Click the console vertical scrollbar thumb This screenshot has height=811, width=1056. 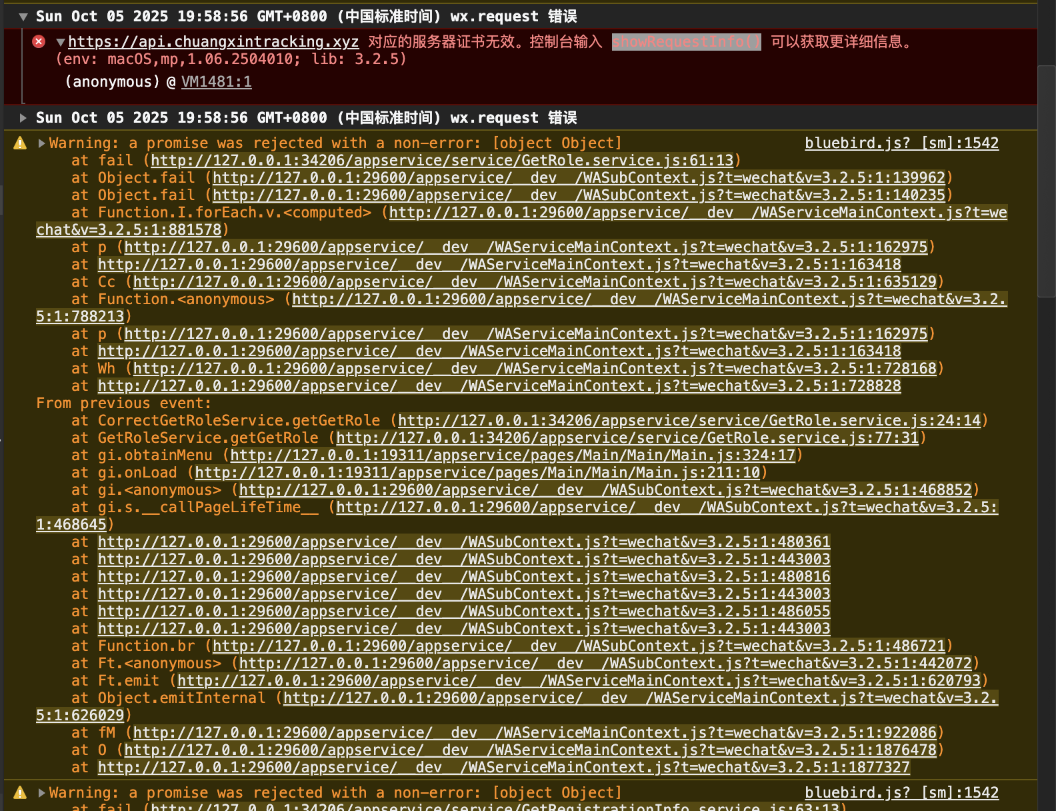1047,181
